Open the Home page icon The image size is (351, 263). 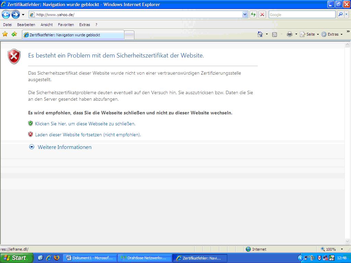tap(260, 34)
